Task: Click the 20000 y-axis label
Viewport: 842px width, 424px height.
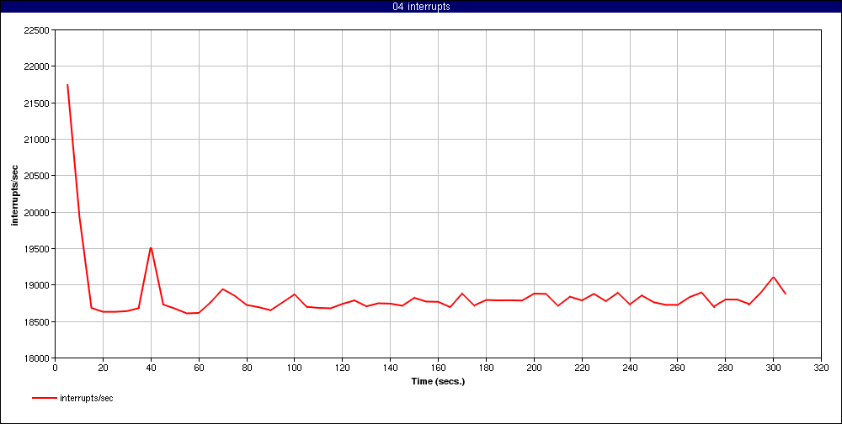Action: coord(37,213)
